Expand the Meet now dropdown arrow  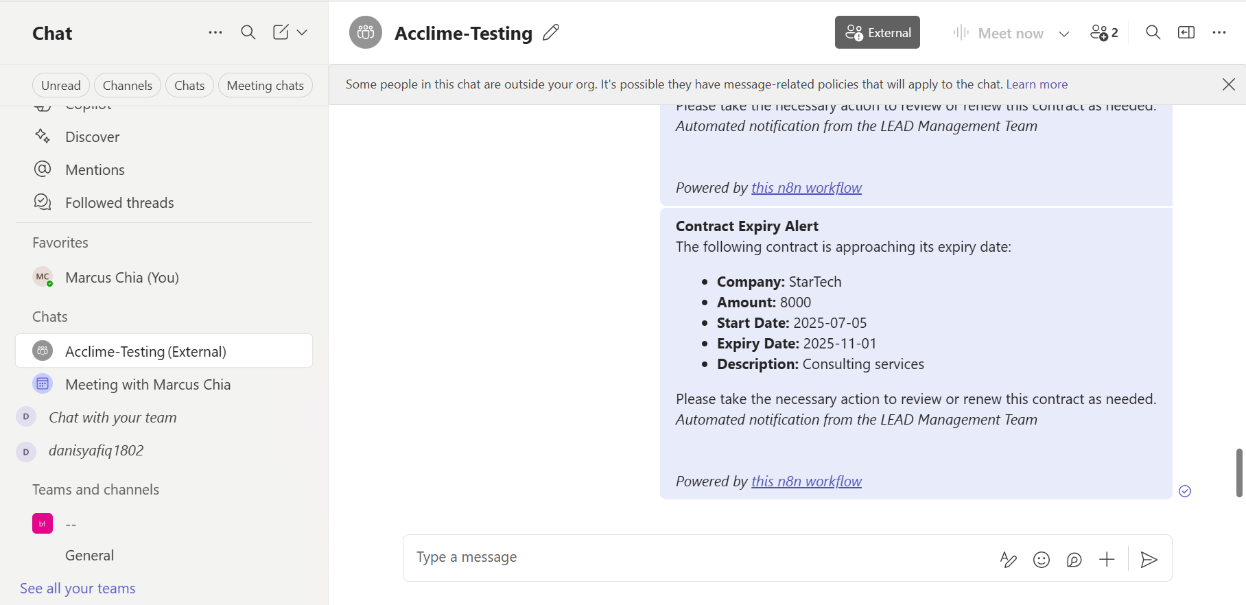tap(1063, 34)
